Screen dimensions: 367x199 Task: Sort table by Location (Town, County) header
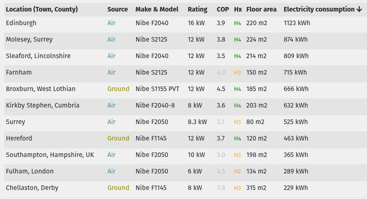[x=42, y=9]
